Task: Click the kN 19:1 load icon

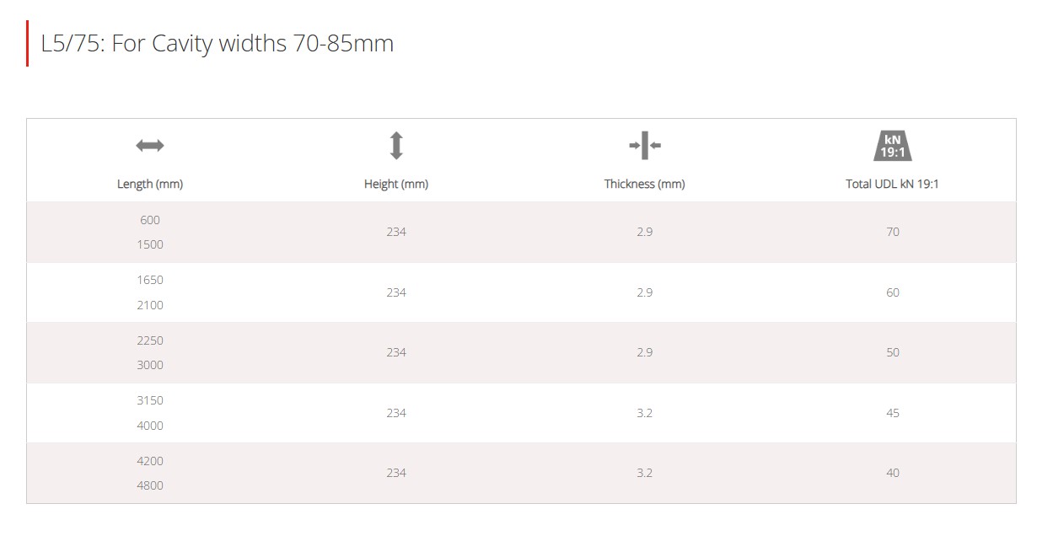Action: (x=893, y=146)
